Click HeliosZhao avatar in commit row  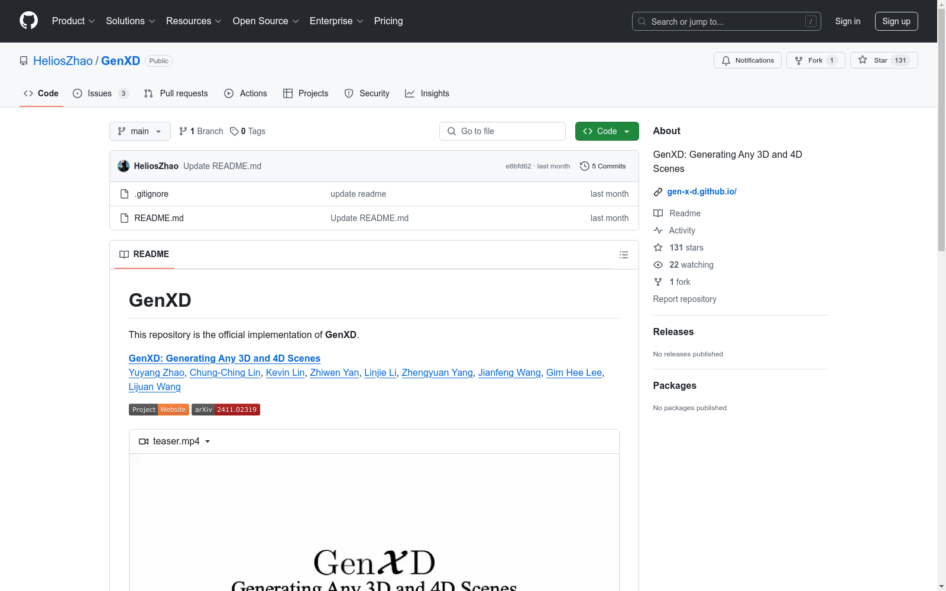click(x=124, y=166)
